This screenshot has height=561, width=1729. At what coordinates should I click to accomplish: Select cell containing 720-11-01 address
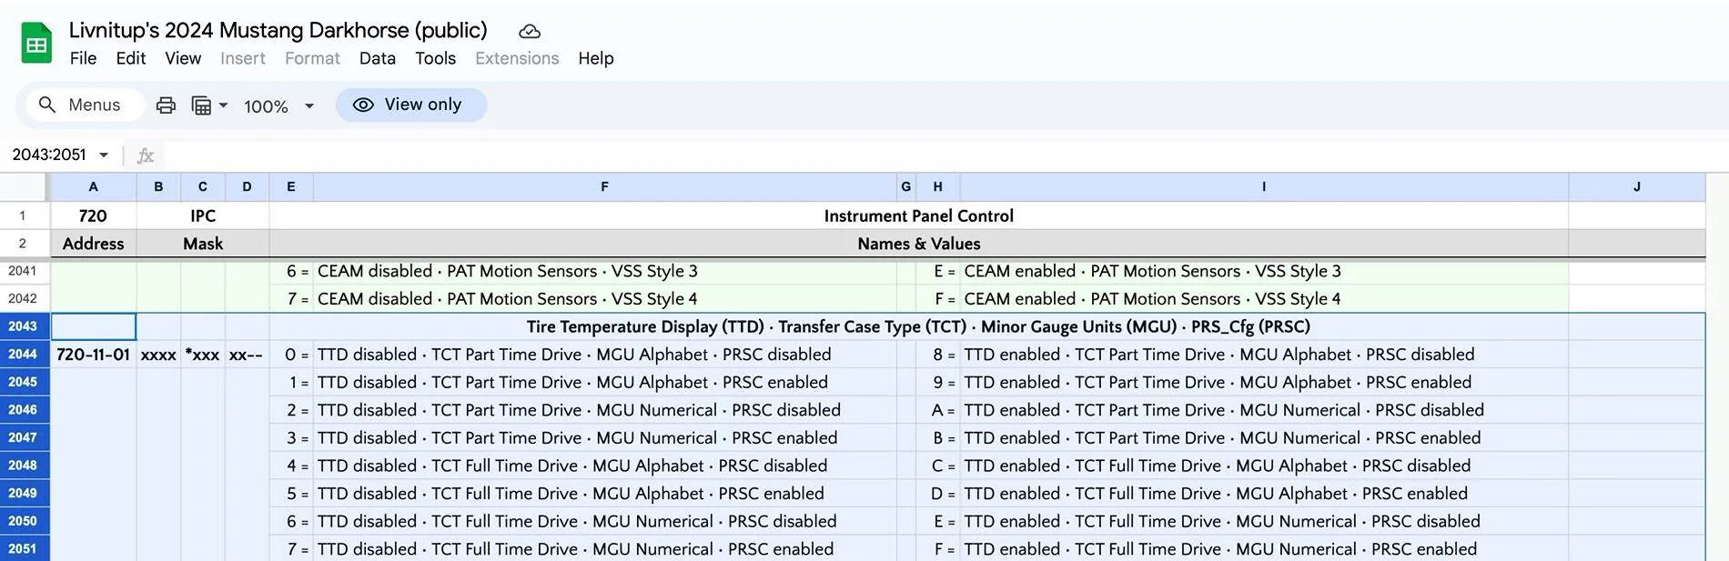[94, 355]
